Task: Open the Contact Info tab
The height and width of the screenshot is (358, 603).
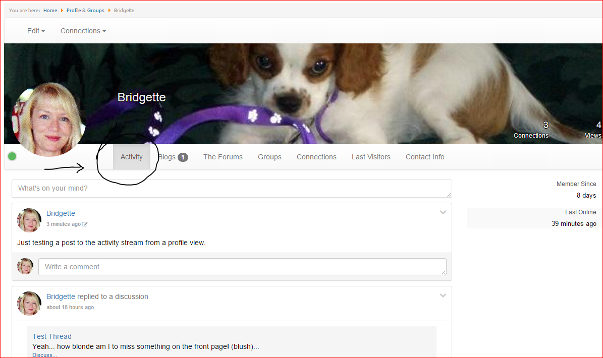Action: [x=425, y=157]
